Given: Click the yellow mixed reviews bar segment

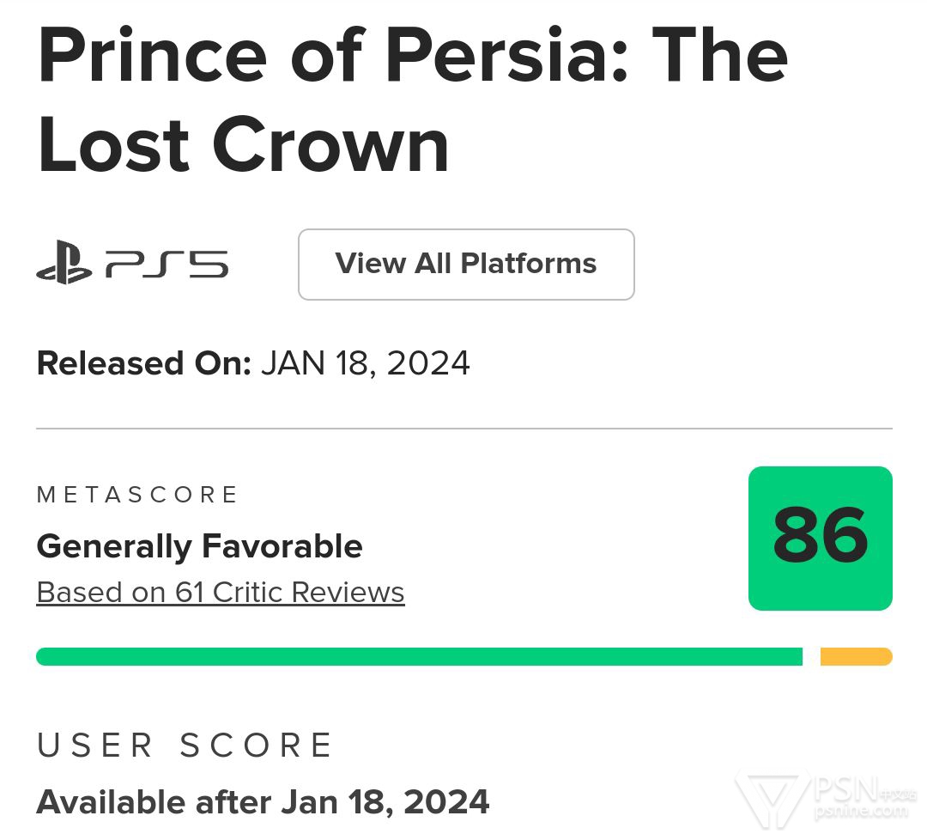Looking at the screenshot, I should coord(856,656).
